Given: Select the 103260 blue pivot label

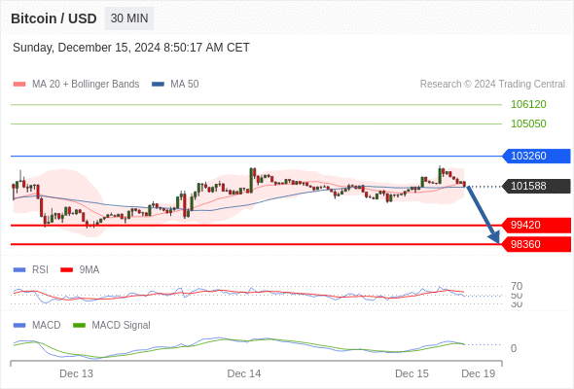Looking at the screenshot, I should 536,156.
